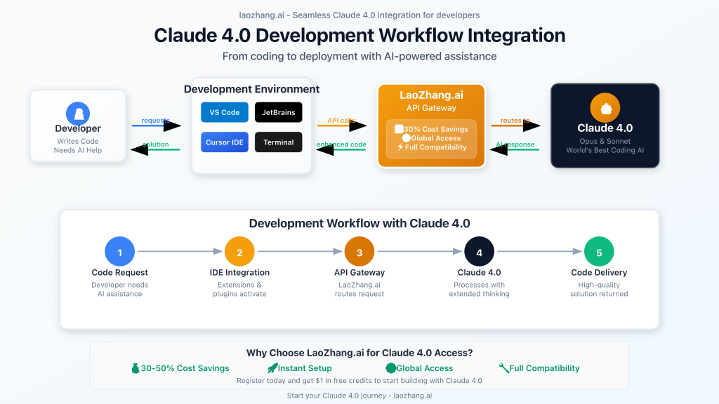Click the 'requests' arrow label
Screen dimensions: 719x404
click(155, 121)
